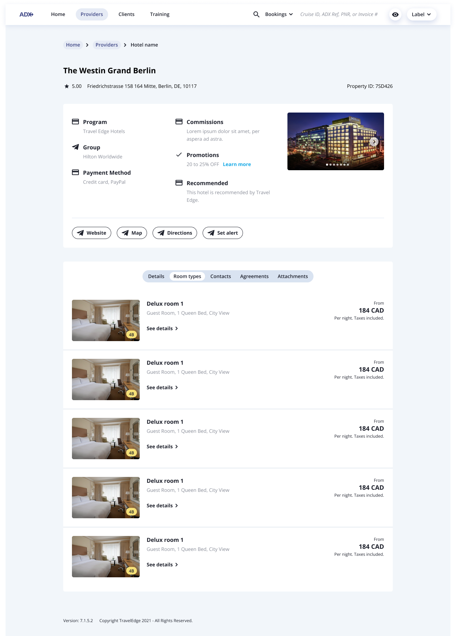Select Providers in the top navigation
Screen dimensions: 456x636
[92, 14]
